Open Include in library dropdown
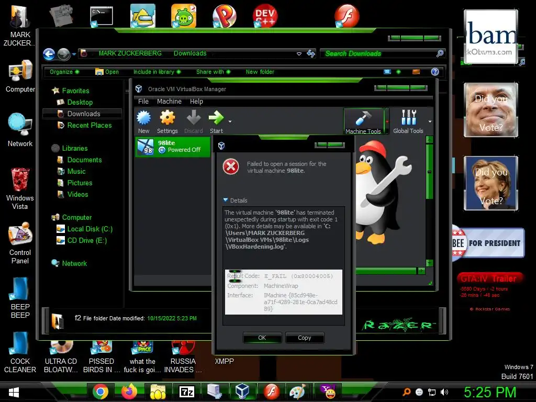This screenshot has width=536, height=402. (157, 72)
